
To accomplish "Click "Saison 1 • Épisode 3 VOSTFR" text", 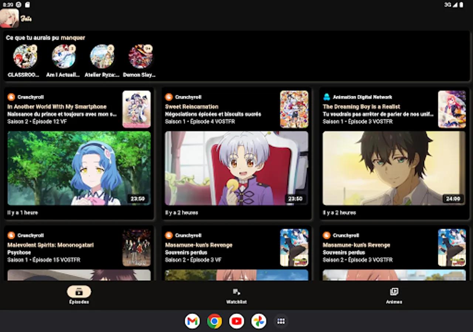I will (358, 121).
